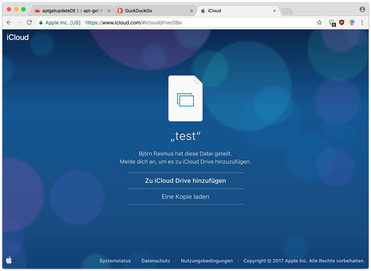Open the Systemstatus footer link
The width and height of the screenshot is (371, 271).
pos(115,261)
